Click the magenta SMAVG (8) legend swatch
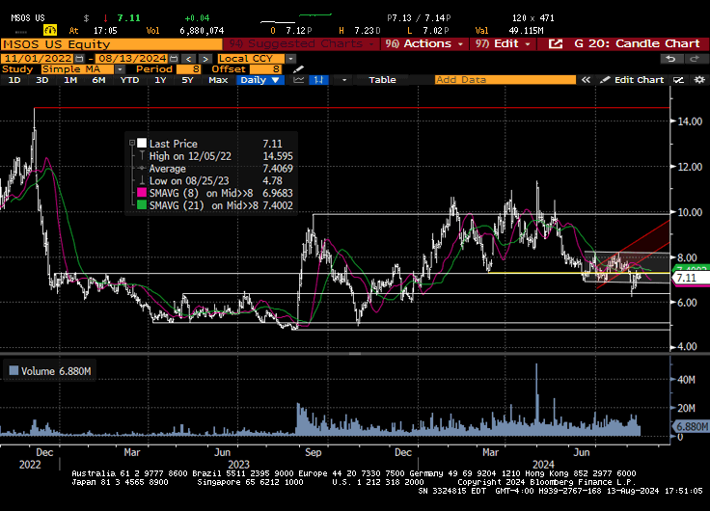Image resolution: width=710 pixels, height=511 pixels. [142, 193]
